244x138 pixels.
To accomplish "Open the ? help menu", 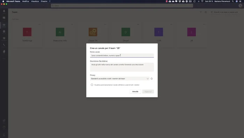I will pyautogui.click(x=50, y=1).
